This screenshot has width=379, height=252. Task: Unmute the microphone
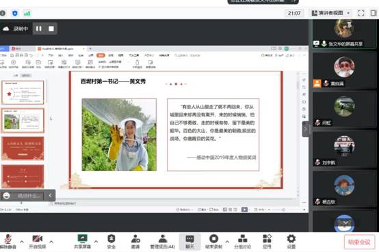click(8, 241)
